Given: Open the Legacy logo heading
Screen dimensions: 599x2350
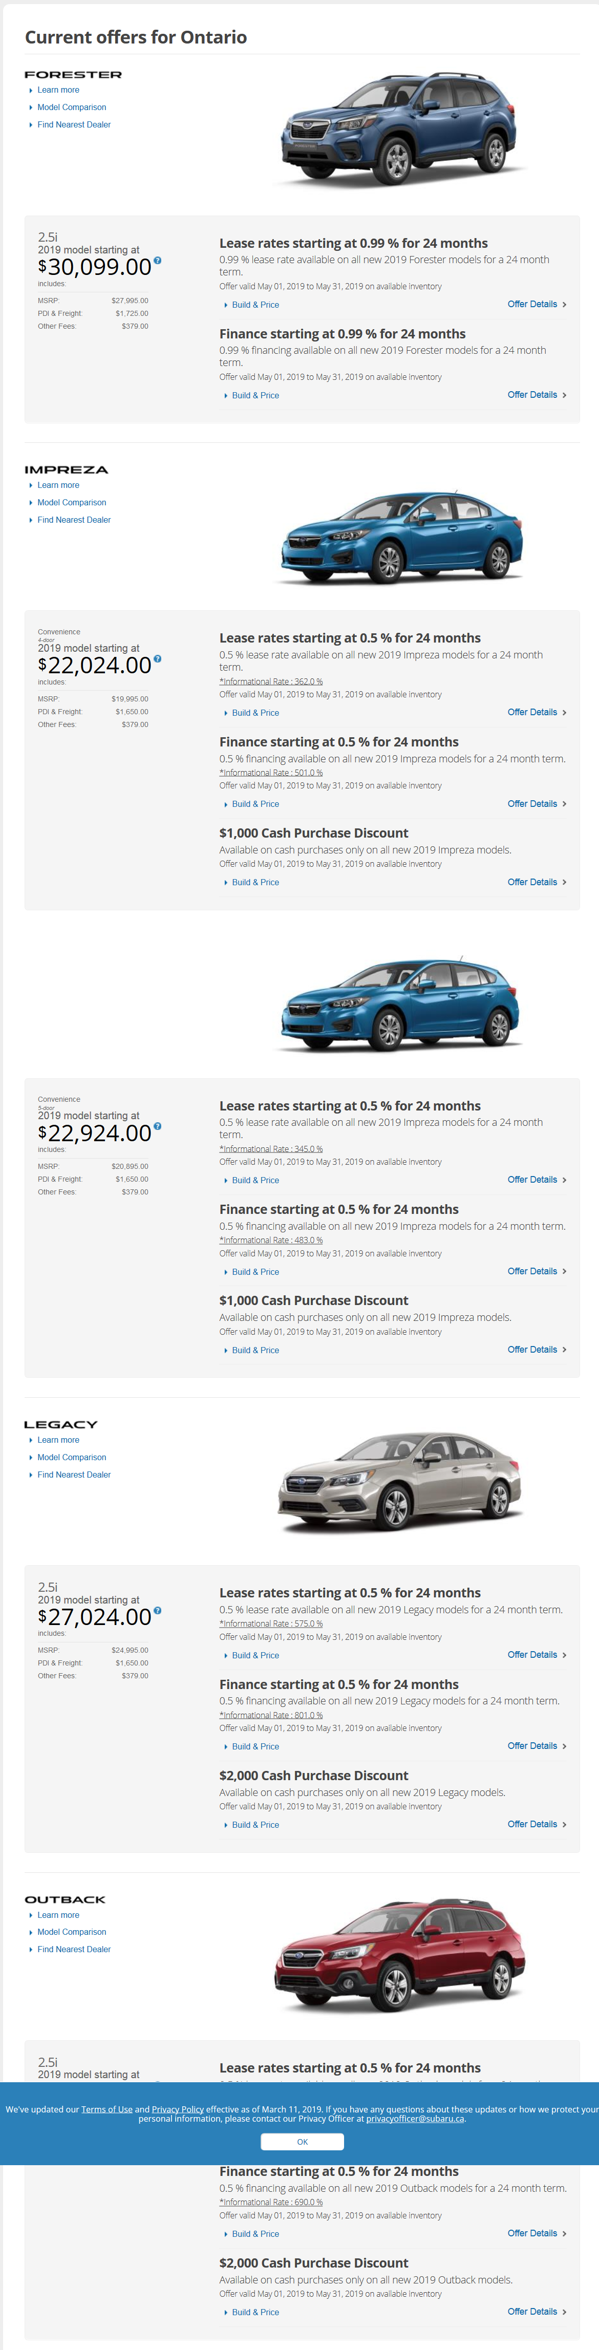Looking at the screenshot, I should [x=61, y=1425].
